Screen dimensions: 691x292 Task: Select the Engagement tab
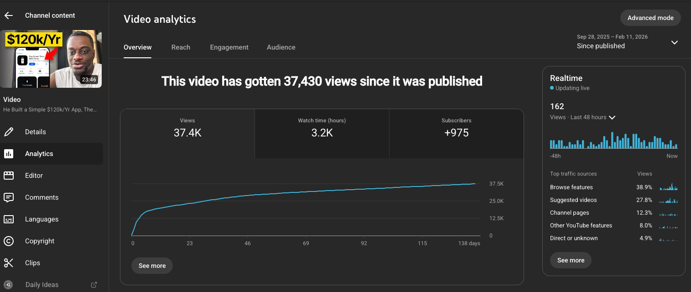pyautogui.click(x=229, y=47)
